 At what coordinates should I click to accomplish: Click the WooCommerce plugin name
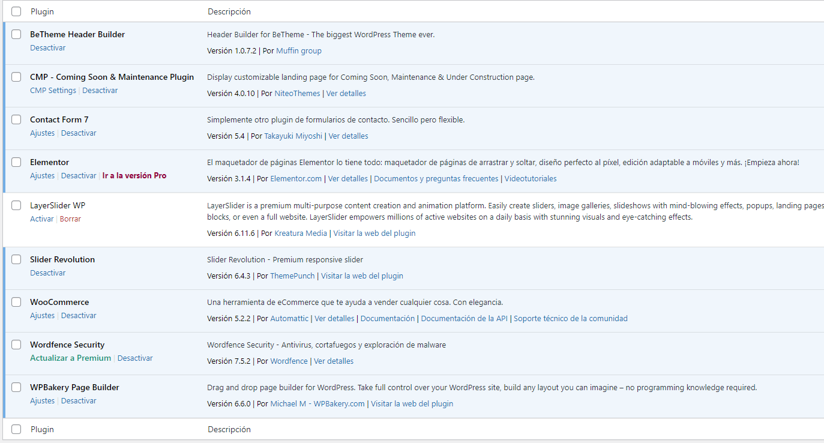pyautogui.click(x=59, y=302)
